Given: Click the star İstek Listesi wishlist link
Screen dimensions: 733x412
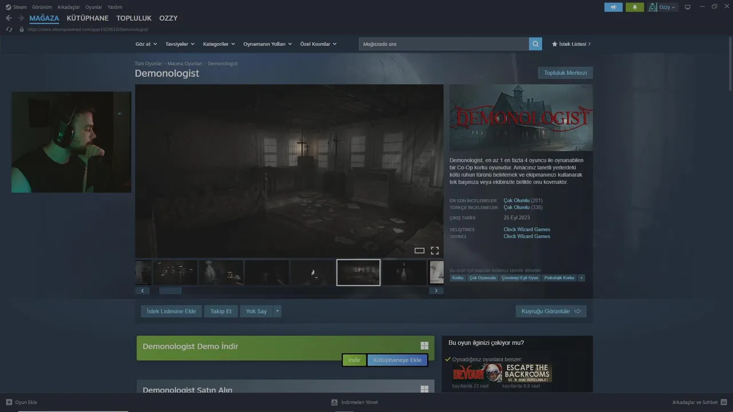Looking at the screenshot, I should [x=571, y=44].
